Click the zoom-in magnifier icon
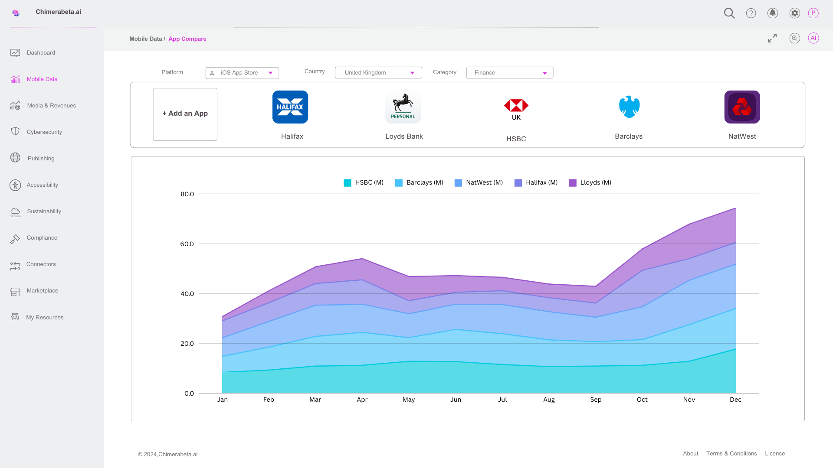Image resolution: width=833 pixels, height=468 pixels. pos(794,38)
